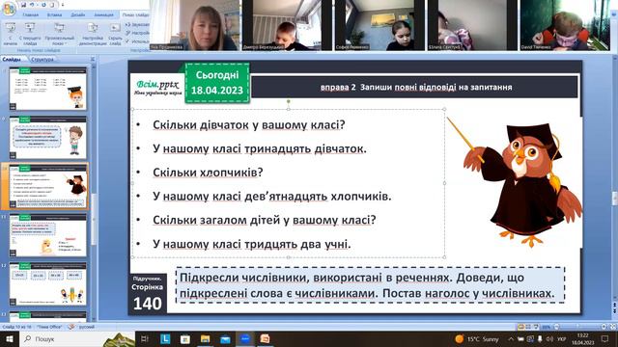This screenshot has width=618, height=347.
Task: Click the David participant video tile
Action: [565, 25]
